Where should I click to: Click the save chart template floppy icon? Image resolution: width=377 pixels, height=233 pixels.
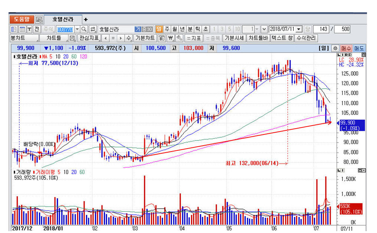coord(72,38)
